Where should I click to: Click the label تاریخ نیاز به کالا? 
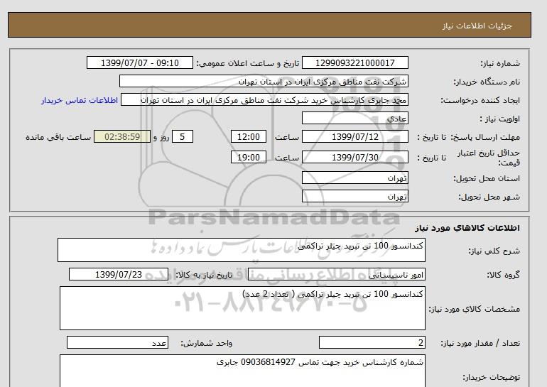click(x=204, y=275)
